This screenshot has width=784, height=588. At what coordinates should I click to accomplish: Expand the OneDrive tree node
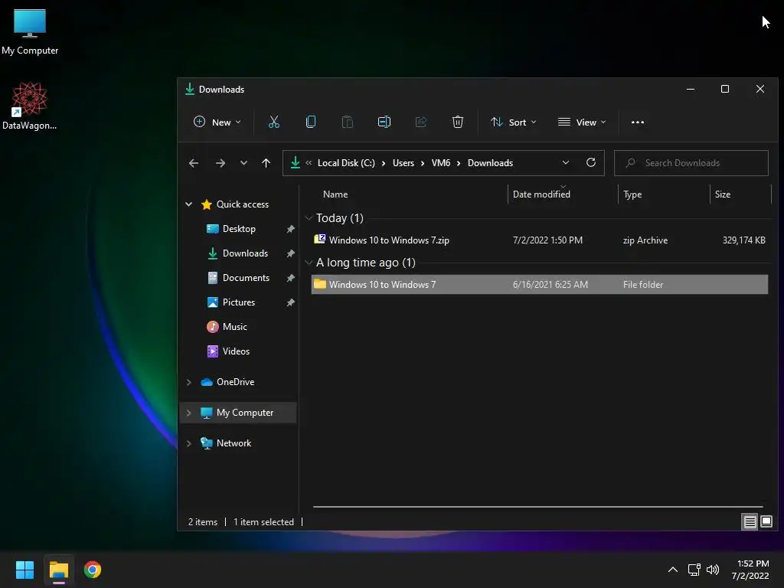coord(189,382)
